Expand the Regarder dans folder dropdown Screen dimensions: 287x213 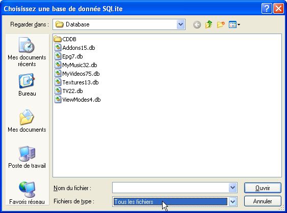coord(180,24)
